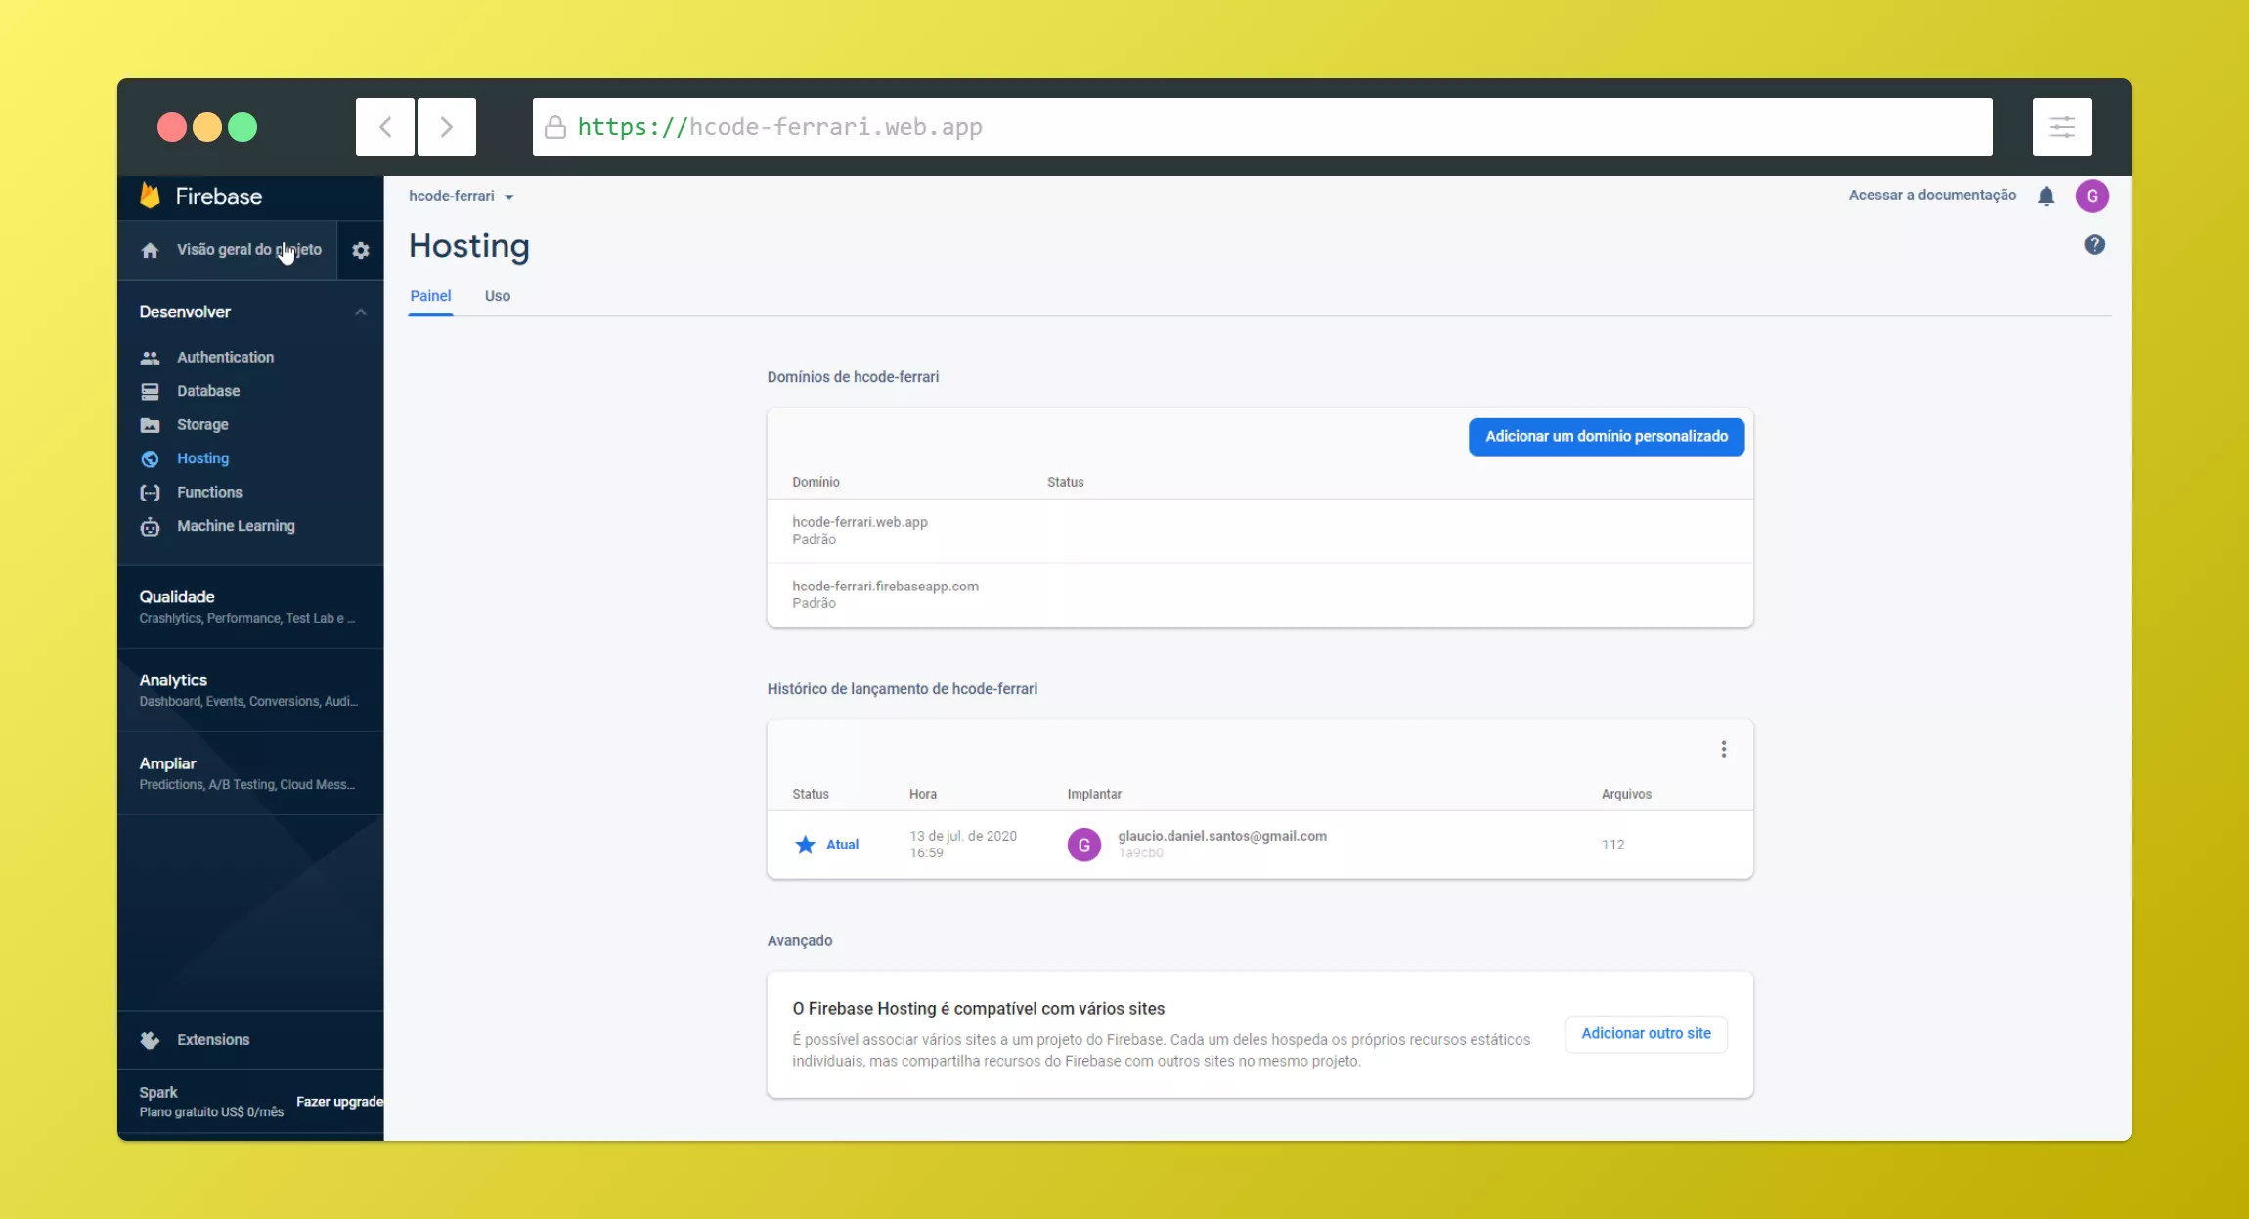Open Extensions in the sidebar

[x=213, y=1040]
